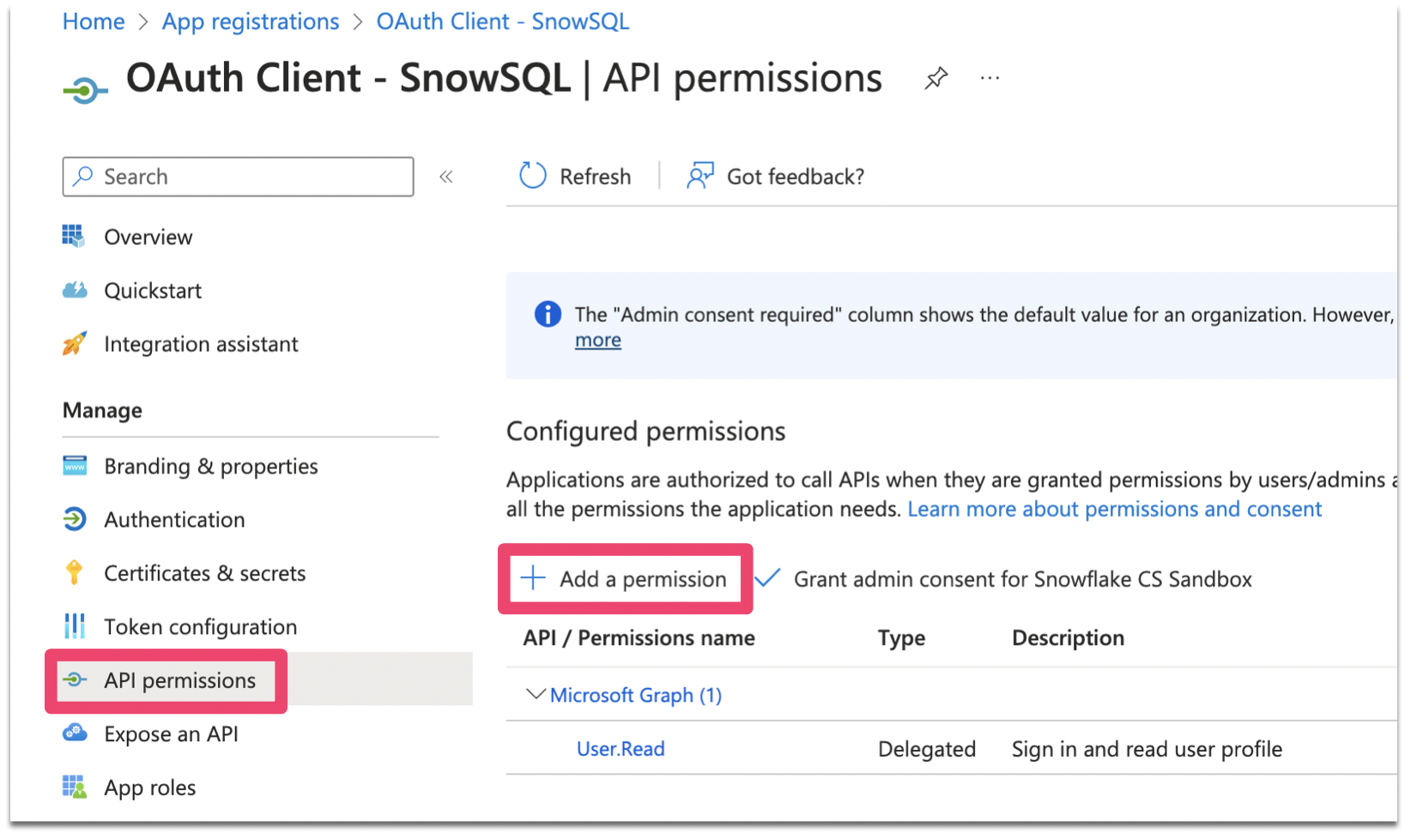This screenshot has width=1411, height=839.
Task: Click the 'more' link in the info banner
Action: (597, 339)
